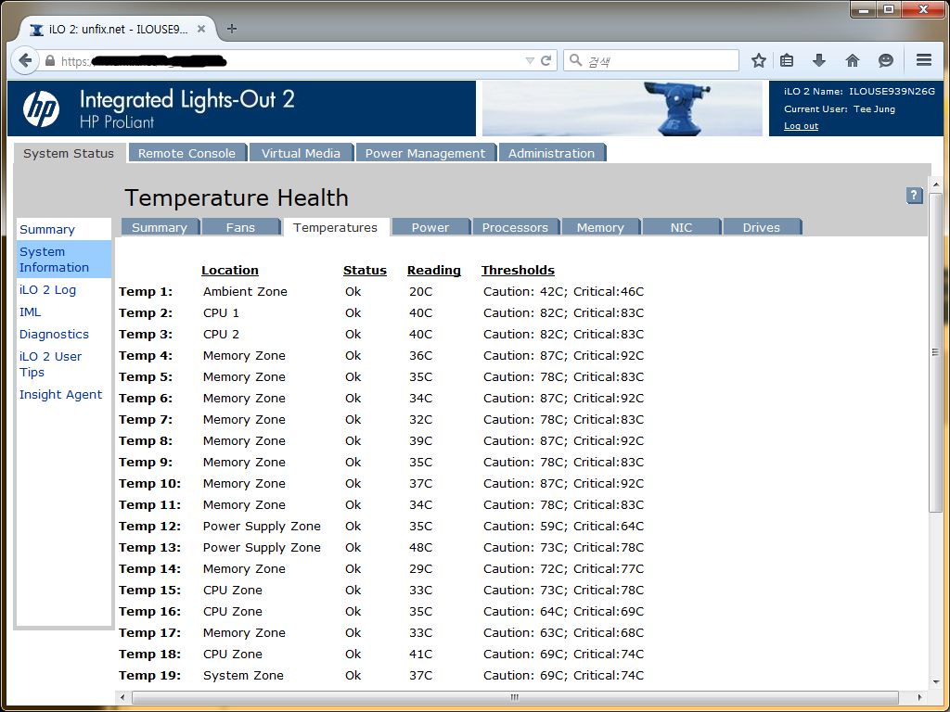The image size is (950, 712).
Task: Click the reload page icon
Action: pos(546,60)
